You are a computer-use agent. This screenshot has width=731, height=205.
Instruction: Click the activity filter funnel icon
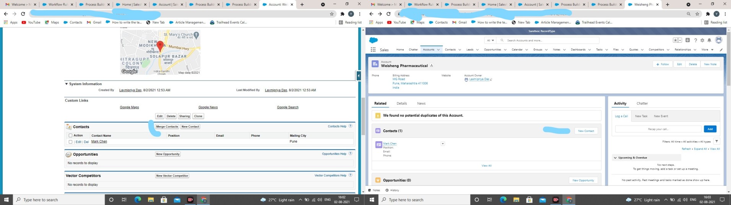[716, 141]
